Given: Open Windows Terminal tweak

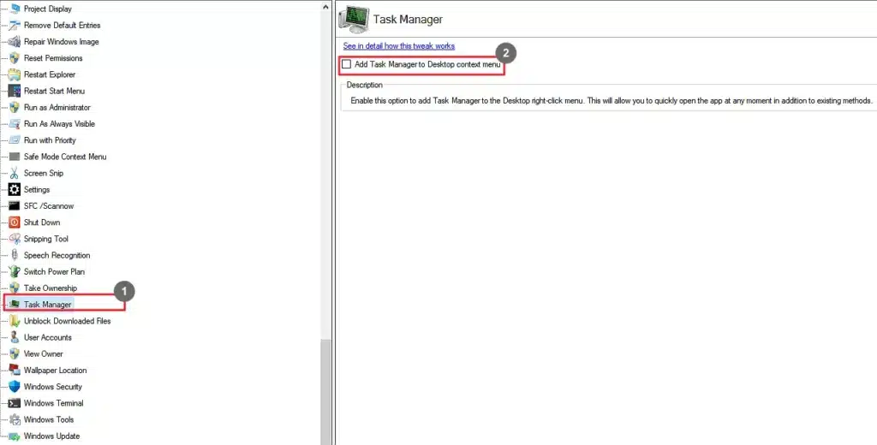Looking at the screenshot, I should coord(54,403).
